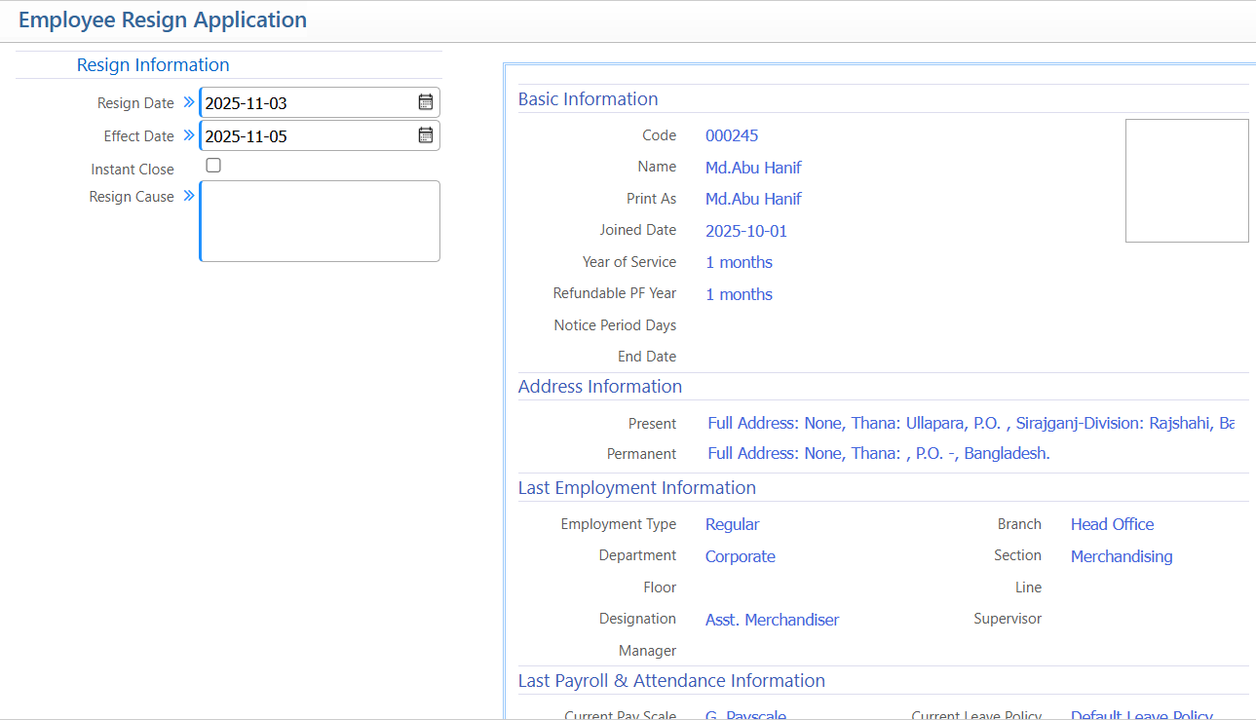Click the Asst. Merchandiser designation value
This screenshot has width=1256, height=720.
(772, 620)
